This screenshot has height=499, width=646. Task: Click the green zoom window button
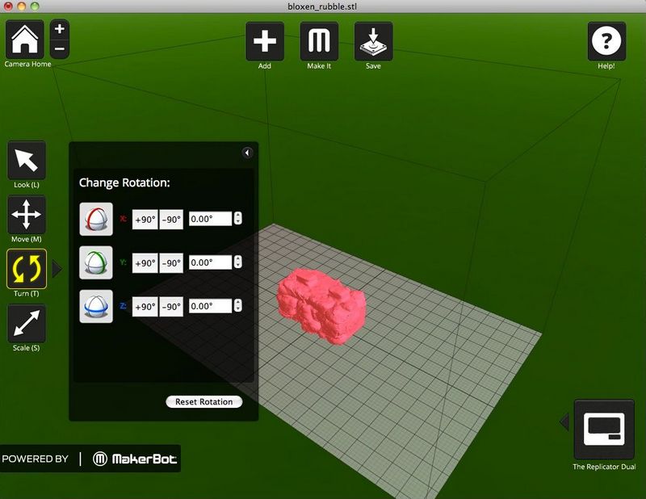click(x=35, y=6)
